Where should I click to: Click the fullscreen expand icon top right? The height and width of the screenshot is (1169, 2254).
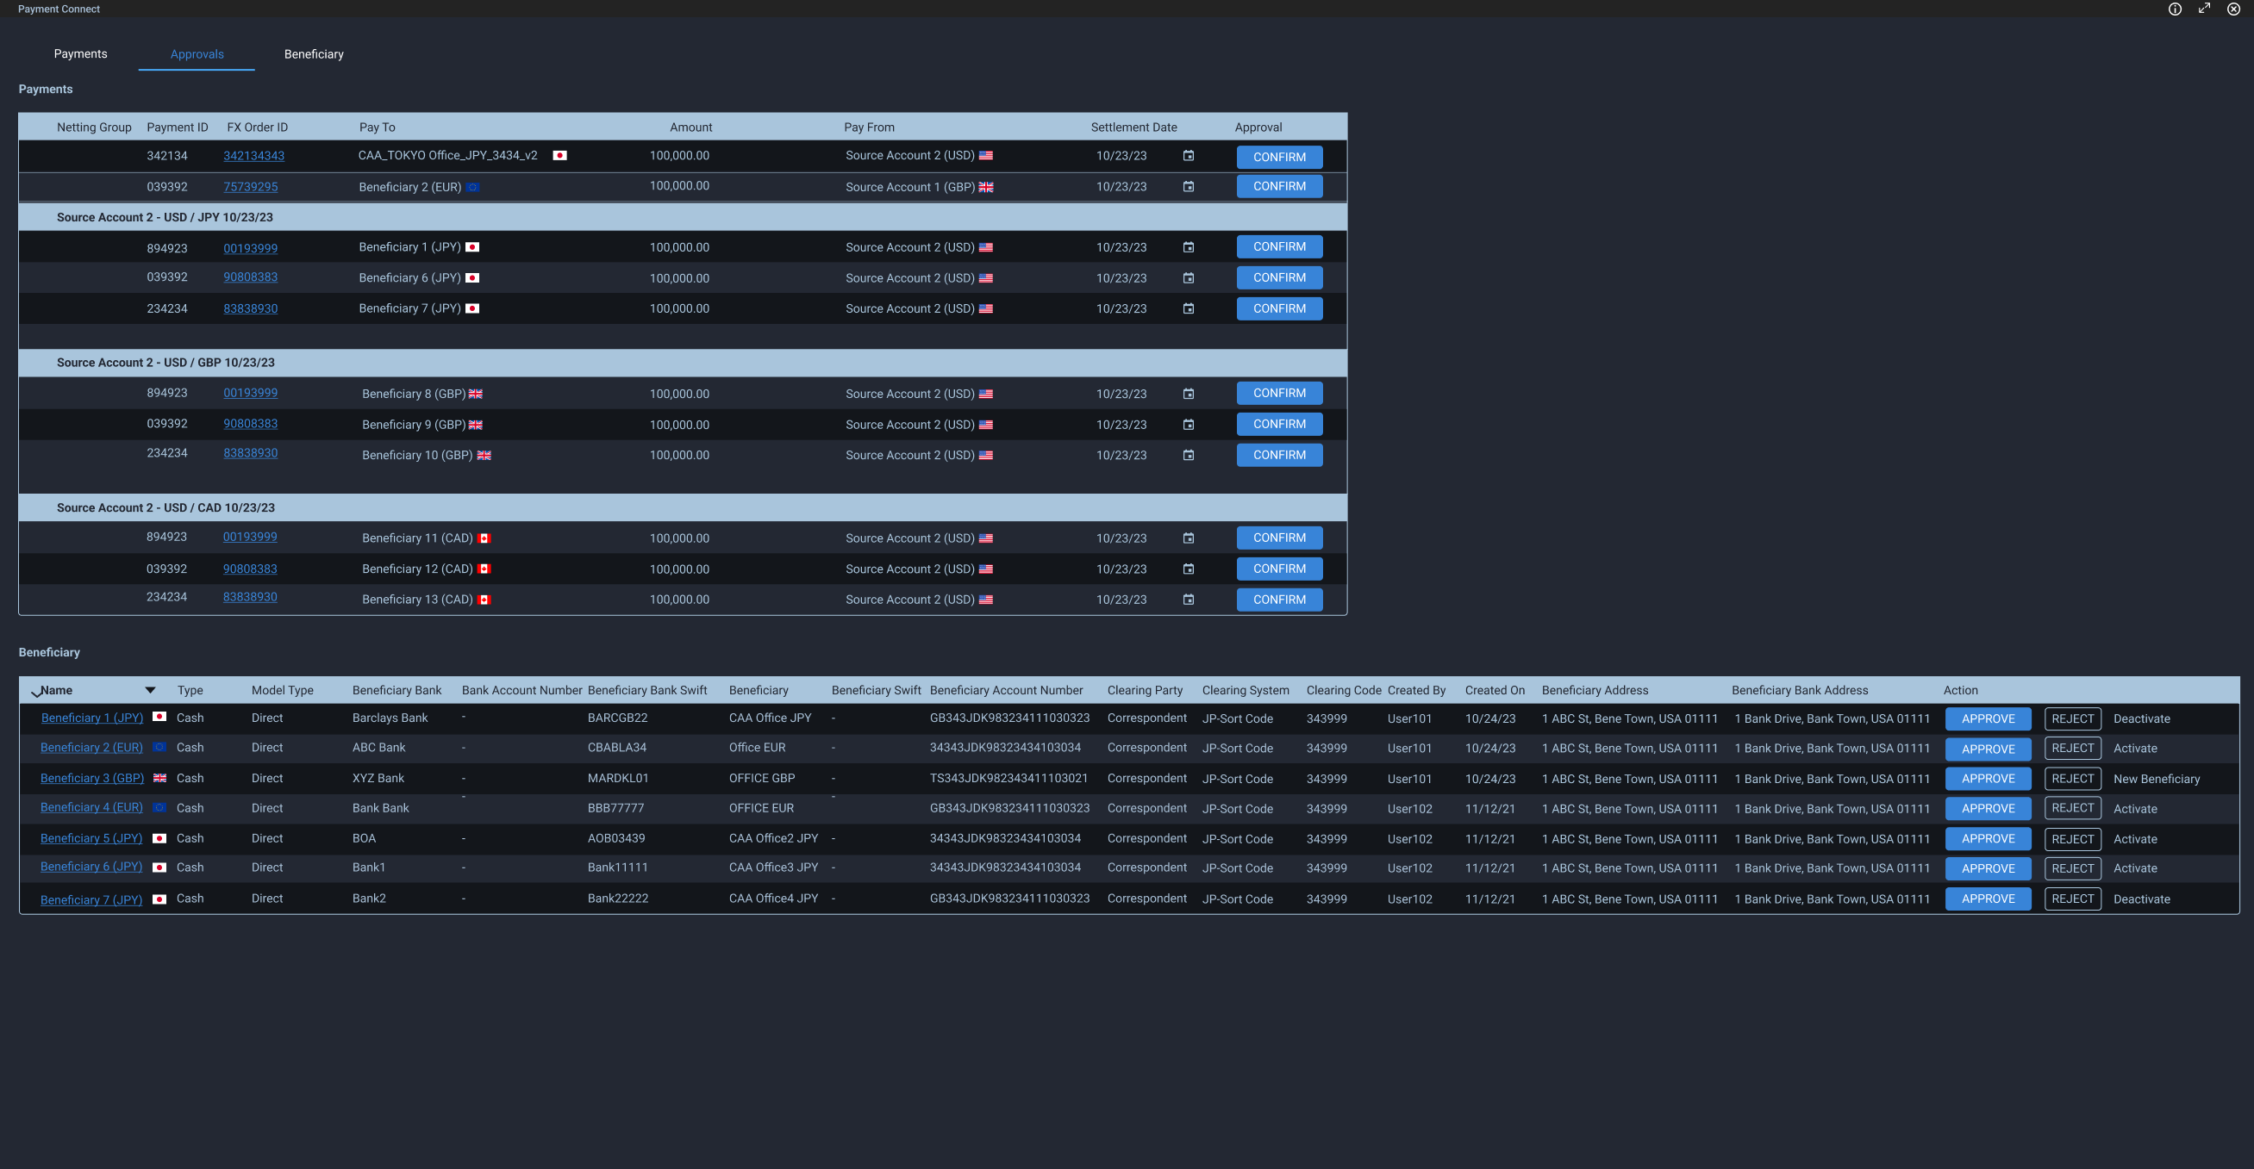tap(2204, 8)
